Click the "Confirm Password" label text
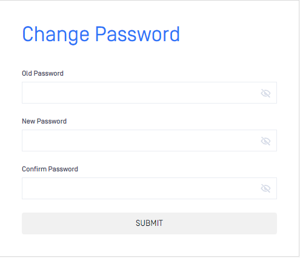 50,169
